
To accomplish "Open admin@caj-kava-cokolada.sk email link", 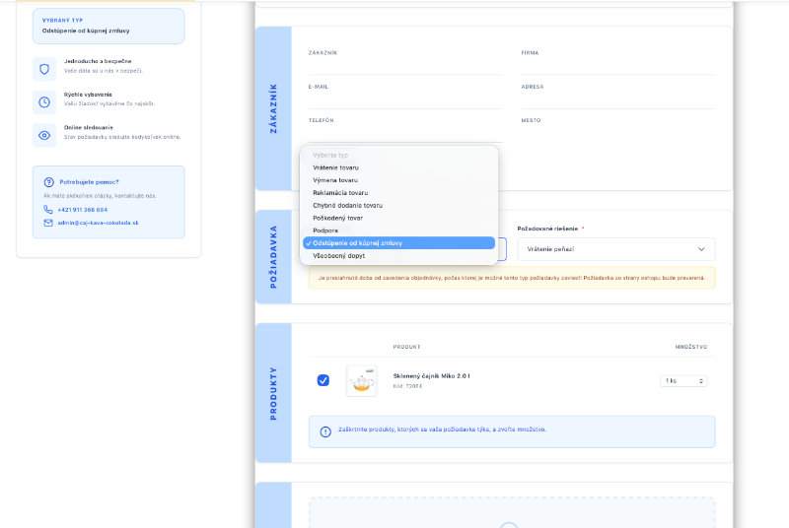I will coord(98,223).
